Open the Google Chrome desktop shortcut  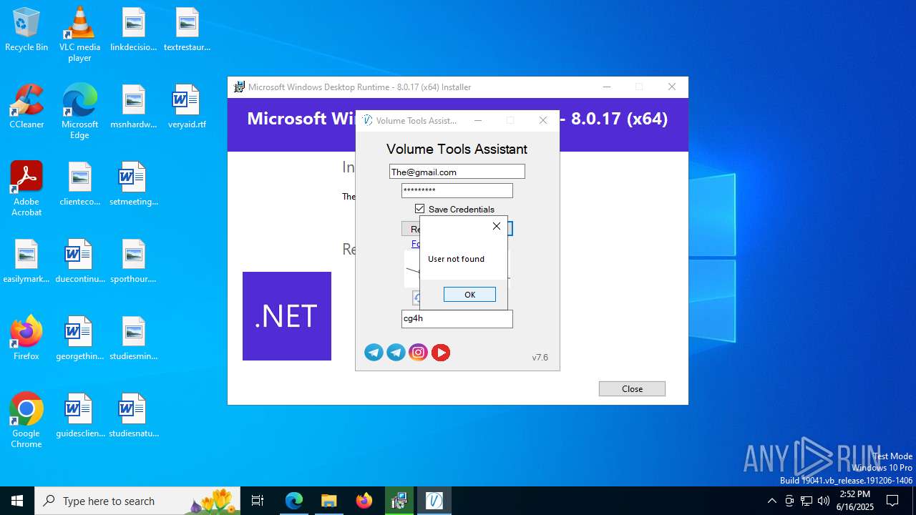[x=26, y=421]
